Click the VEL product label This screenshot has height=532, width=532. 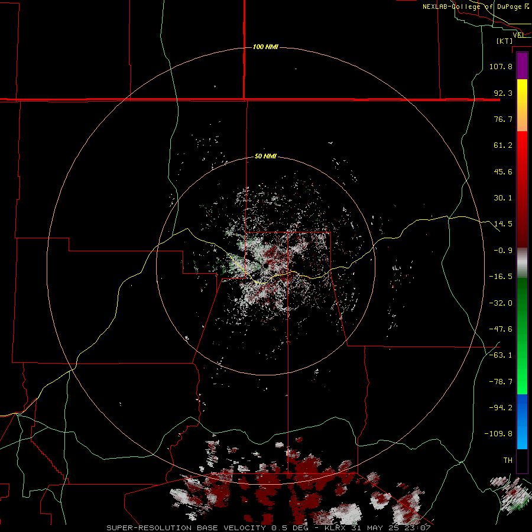coord(518,35)
